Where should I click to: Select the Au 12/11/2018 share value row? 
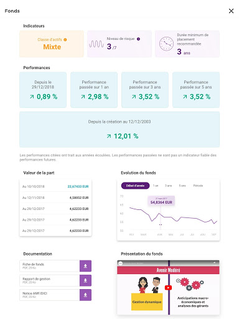(55, 198)
